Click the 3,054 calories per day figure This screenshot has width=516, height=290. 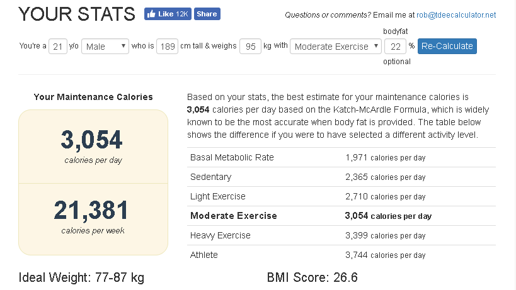92,140
